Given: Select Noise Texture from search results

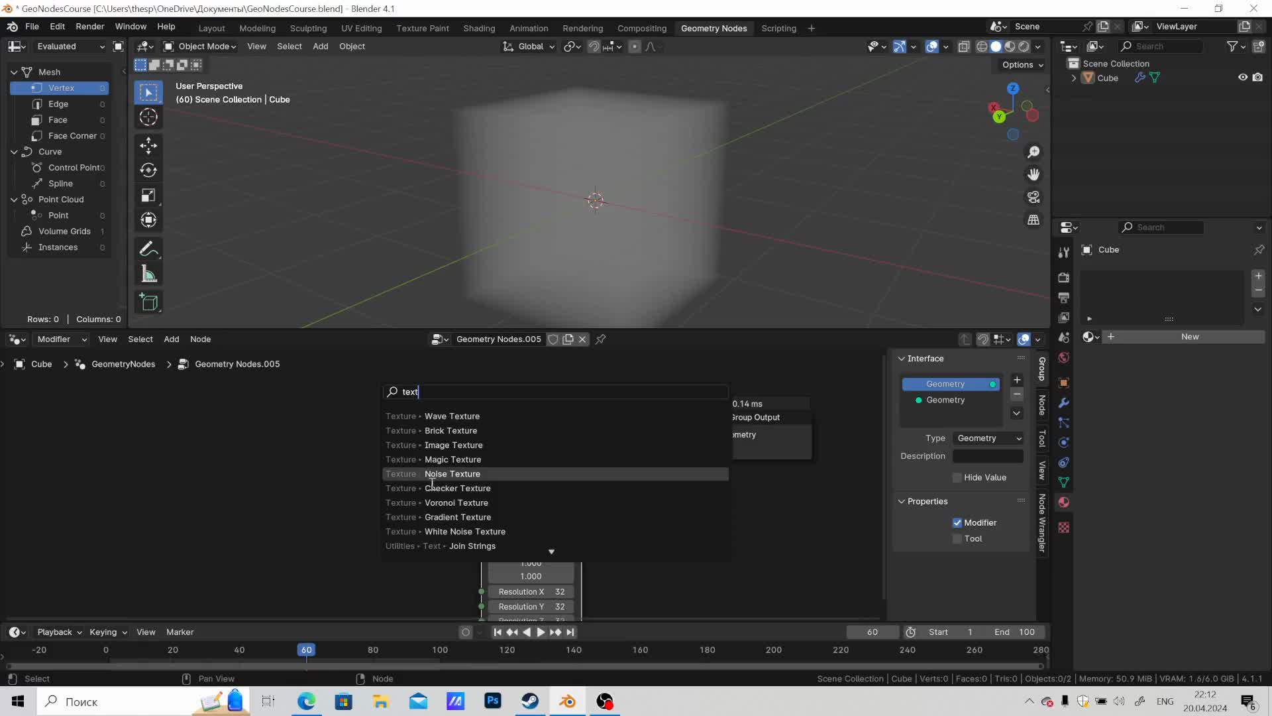Looking at the screenshot, I should coord(555,474).
